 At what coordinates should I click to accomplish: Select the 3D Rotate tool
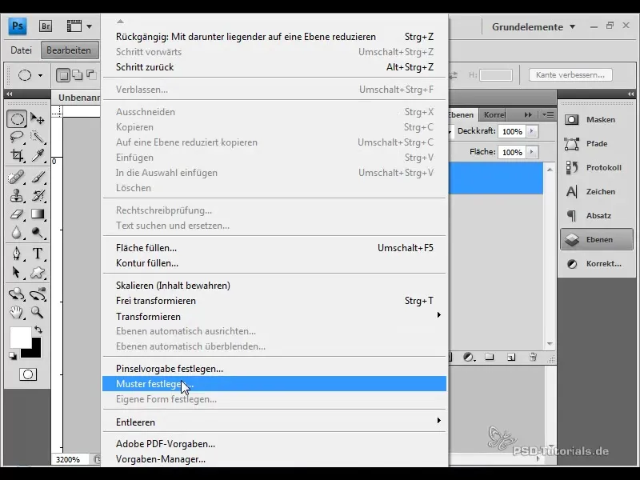coord(17,294)
